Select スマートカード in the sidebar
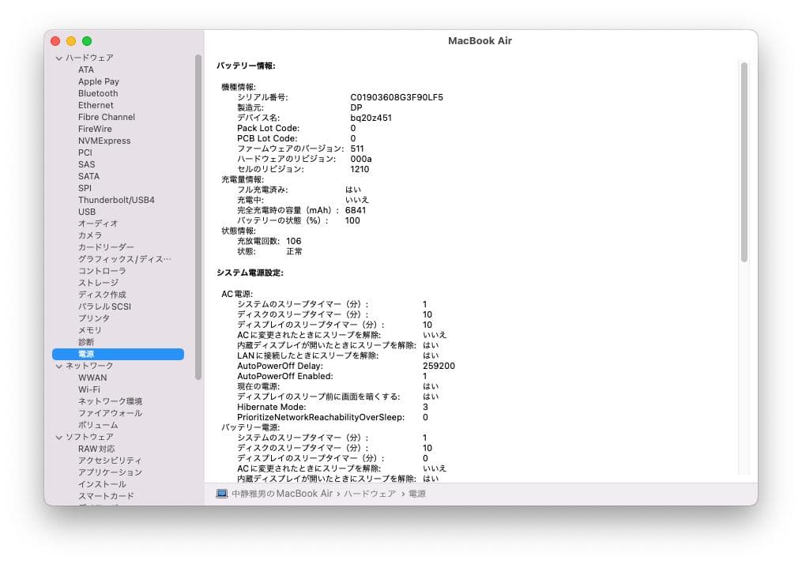Viewport: 802px width, 564px height. coord(106,496)
